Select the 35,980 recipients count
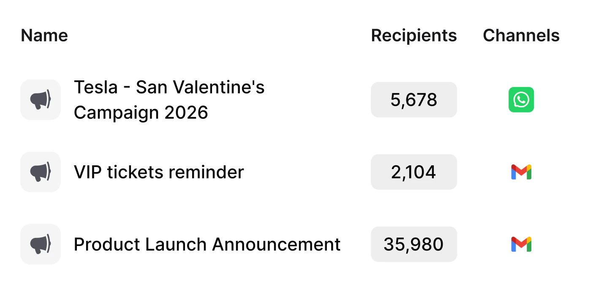 point(413,244)
